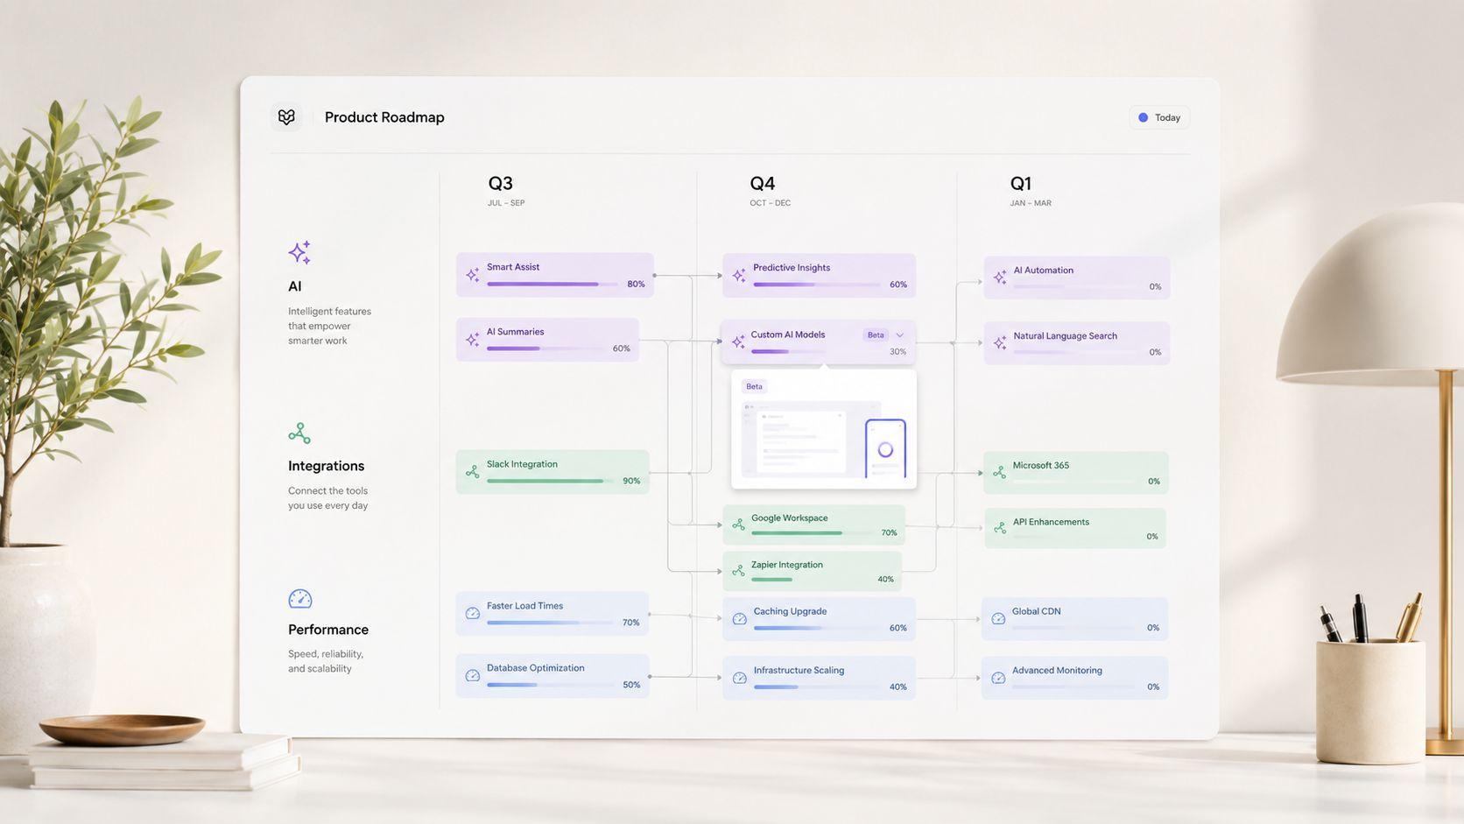Click the gauge icon on Infrastructure Scaling card
This screenshot has height=824, width=1464.
[739, 678]
